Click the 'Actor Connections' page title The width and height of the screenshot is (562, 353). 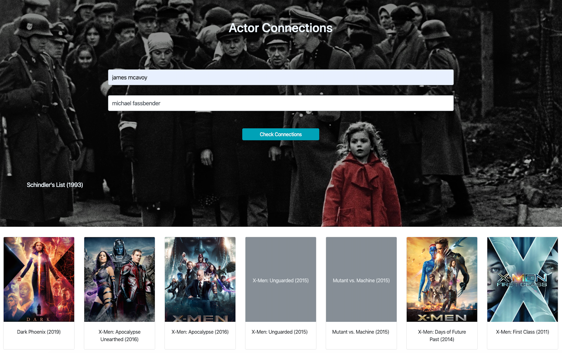tap(280, 28)
